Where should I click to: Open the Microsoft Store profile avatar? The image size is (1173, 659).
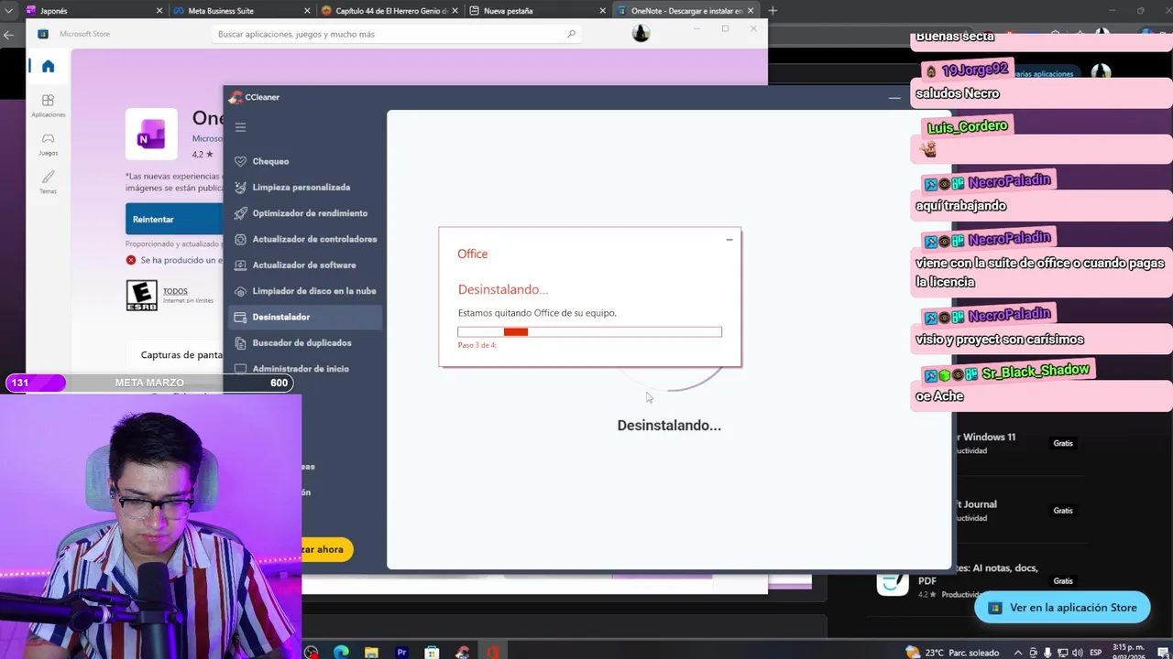click(x=641, y=34)
